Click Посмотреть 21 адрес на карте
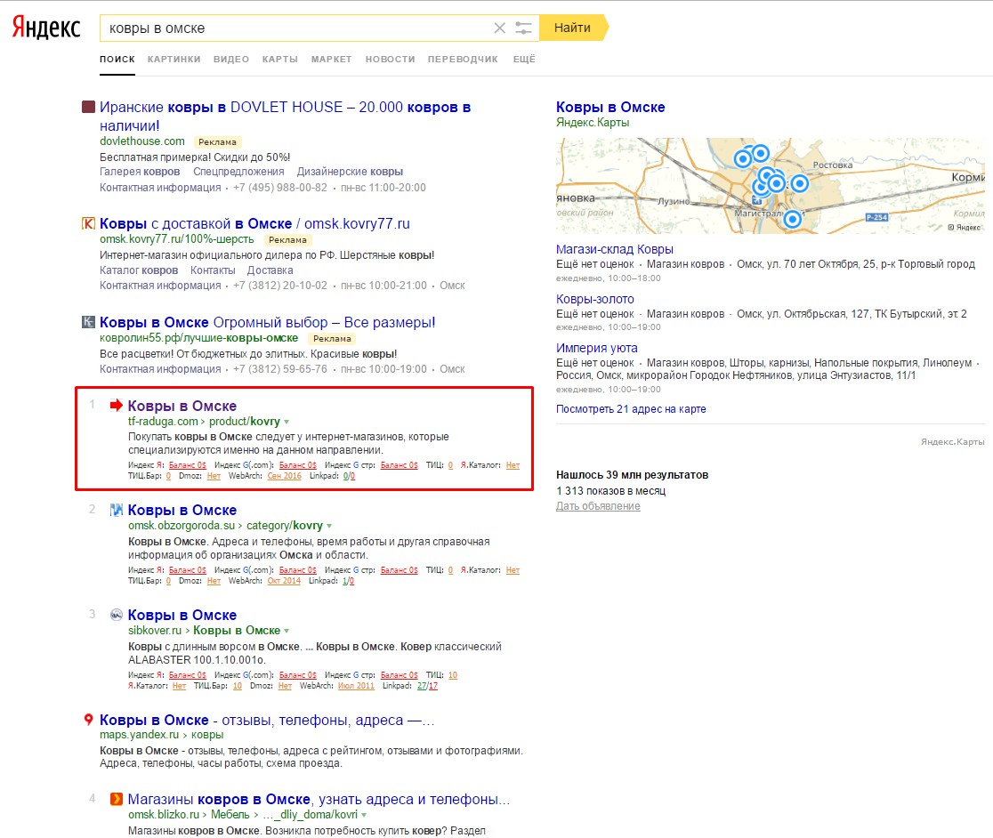This screenshot has width=993, height=838. [x=631, y=409]
